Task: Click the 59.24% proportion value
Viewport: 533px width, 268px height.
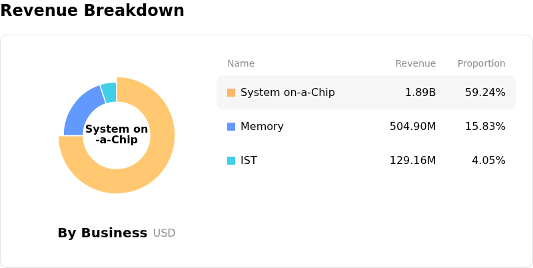Action: [x=485, y=93]
